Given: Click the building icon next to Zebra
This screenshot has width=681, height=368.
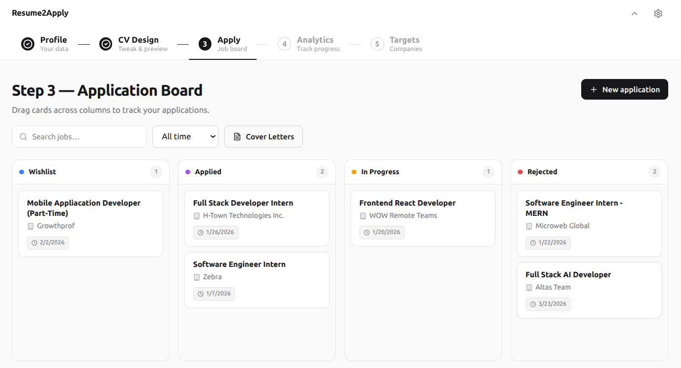Looking at the screenshot, I should tap(198, 277).
